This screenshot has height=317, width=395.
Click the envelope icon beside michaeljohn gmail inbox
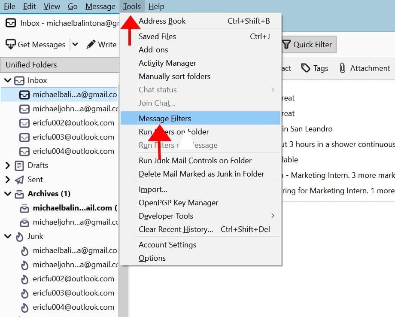[x=25, y=109]
